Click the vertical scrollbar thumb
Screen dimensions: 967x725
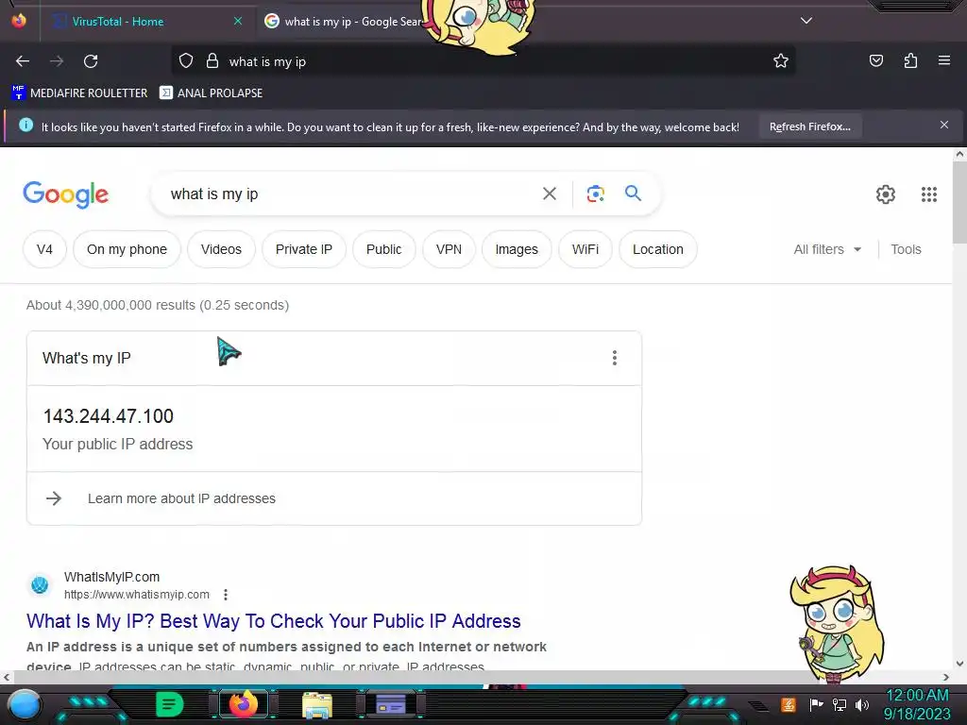click(959, 204)
